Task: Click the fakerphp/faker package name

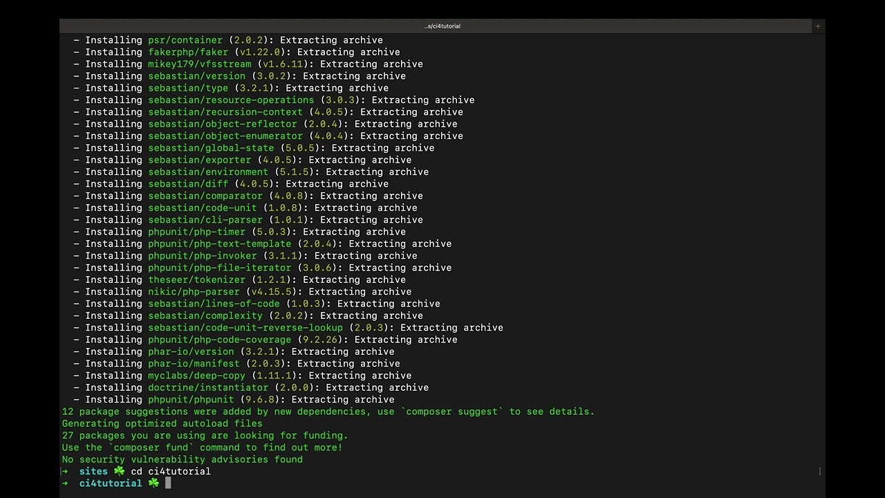Action: tap(188, 52)
